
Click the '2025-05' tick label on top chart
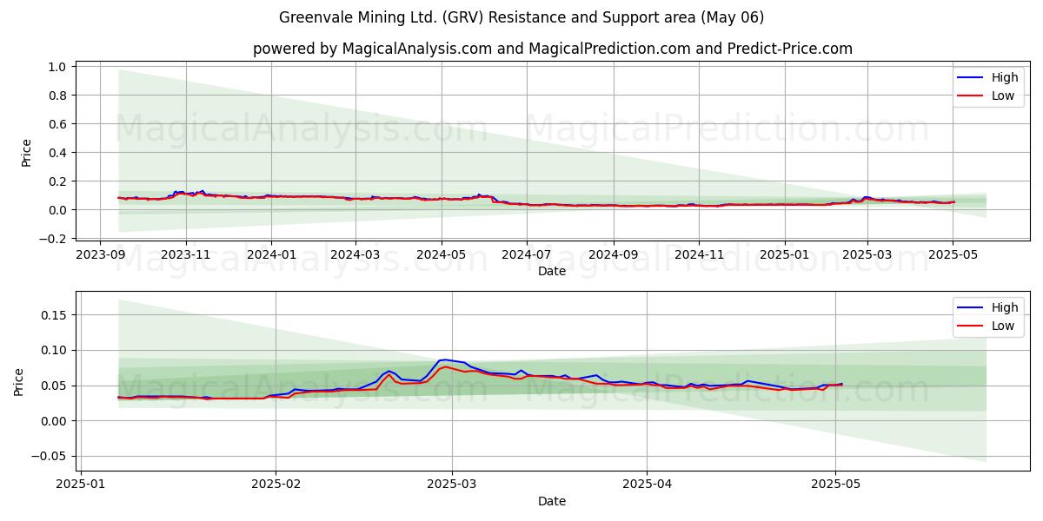pyautogui.click(x=953, y=254)
